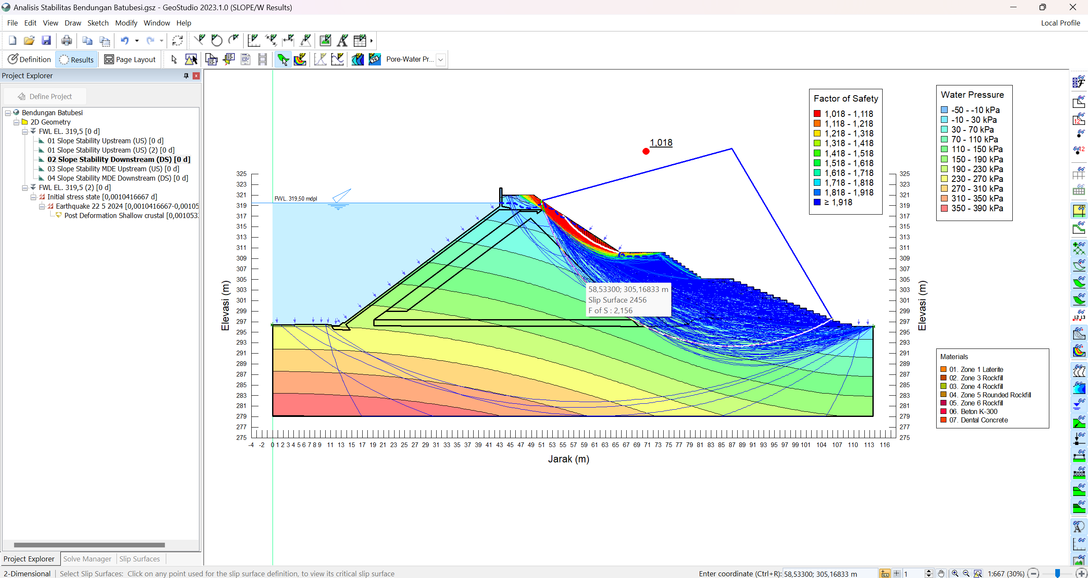Open the Save file icon
Image resolution: width=1088 pixels, height=578 pixels.
[46, 41]
